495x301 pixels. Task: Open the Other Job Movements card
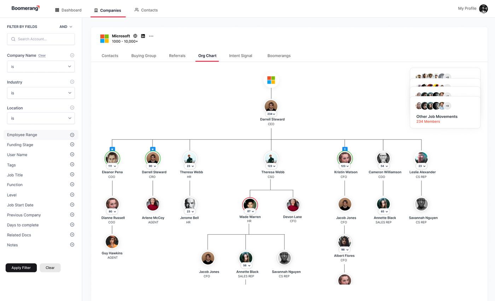click(x=445, y=112)
